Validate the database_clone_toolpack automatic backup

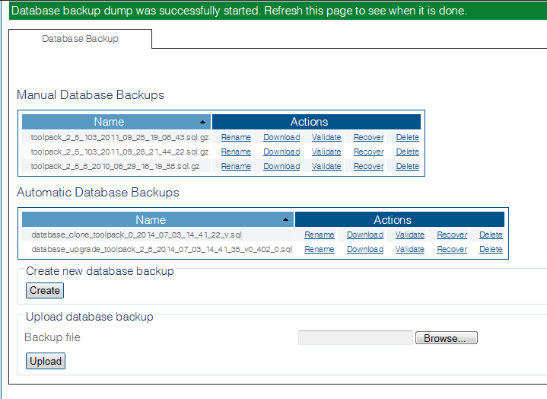410,235
